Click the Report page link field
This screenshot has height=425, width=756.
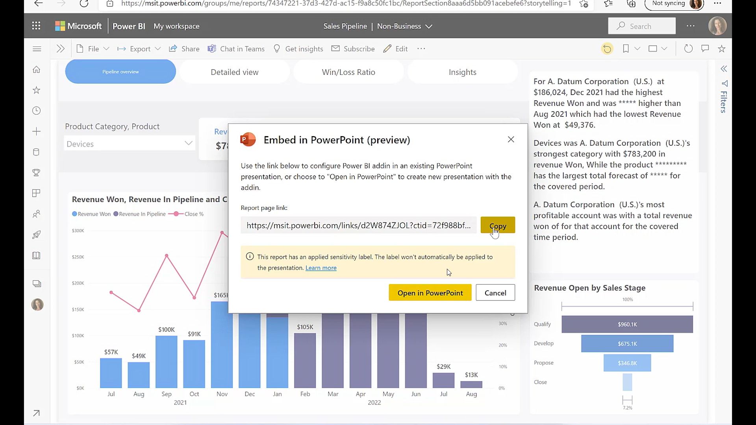359,225
